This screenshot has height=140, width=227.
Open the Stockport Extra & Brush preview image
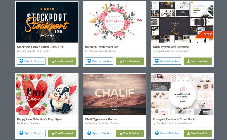point(47,22)
